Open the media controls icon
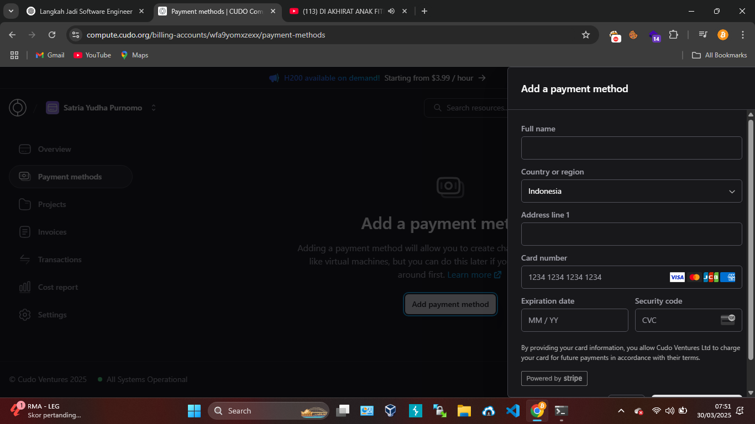755x424 pixels. 703,35
